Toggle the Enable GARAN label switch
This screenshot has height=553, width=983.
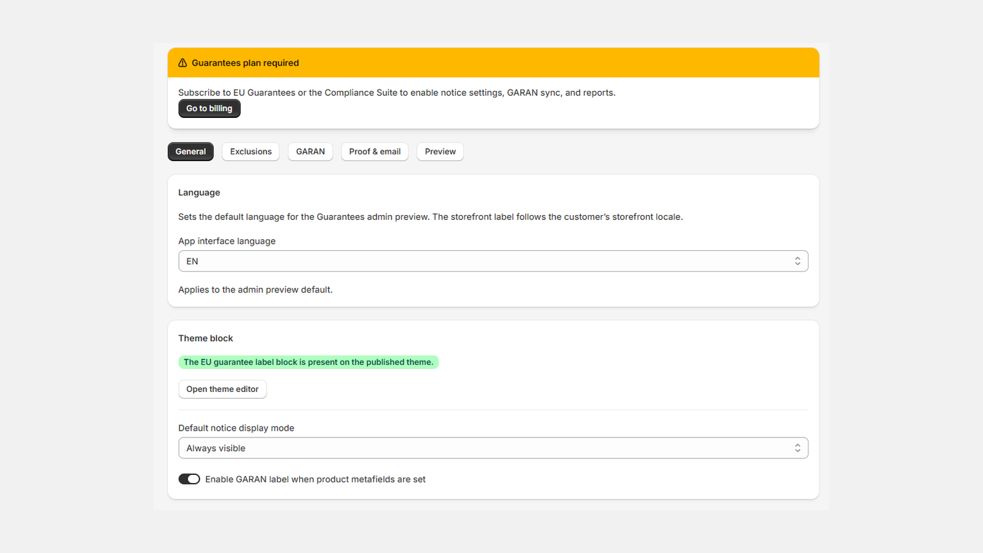[189, 479]
